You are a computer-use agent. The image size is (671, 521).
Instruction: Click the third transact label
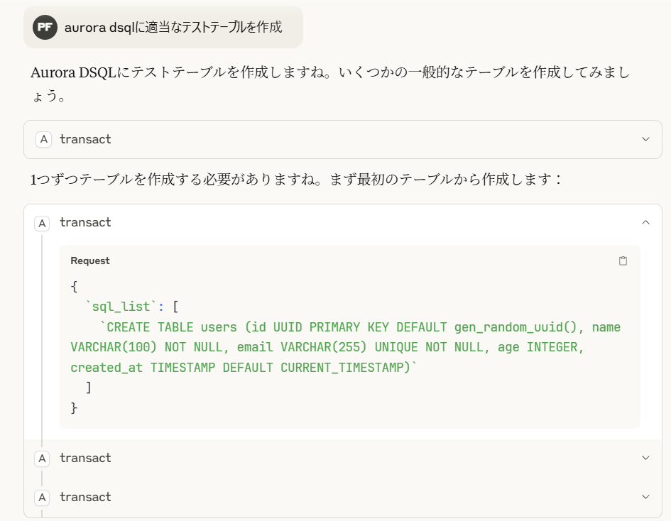pyautogui.click(x=85, y=458)
